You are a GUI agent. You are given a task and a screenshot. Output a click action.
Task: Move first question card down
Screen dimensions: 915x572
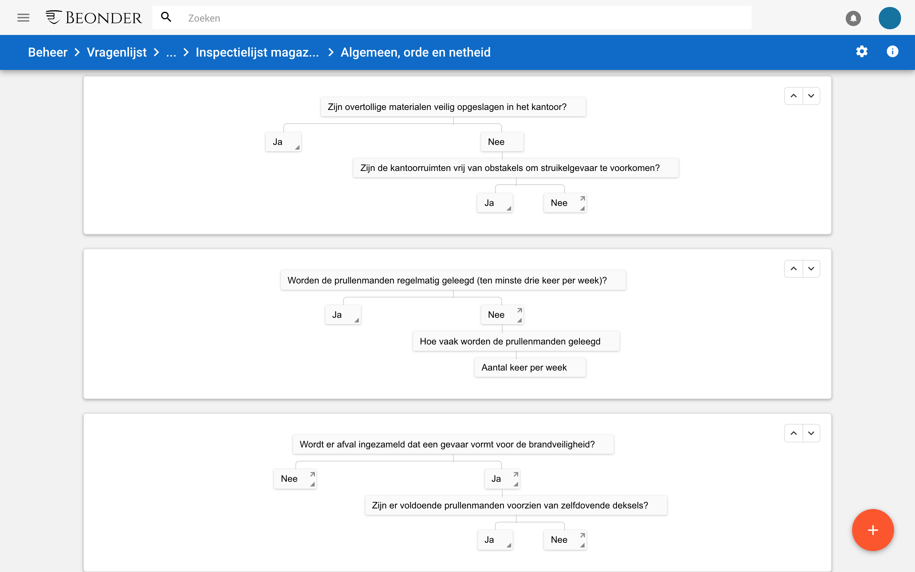[811, 96]
